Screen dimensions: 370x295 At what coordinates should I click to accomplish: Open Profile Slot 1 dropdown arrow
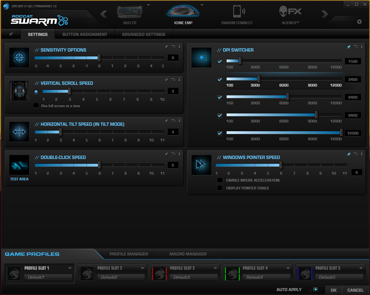[x=70, y=268]
